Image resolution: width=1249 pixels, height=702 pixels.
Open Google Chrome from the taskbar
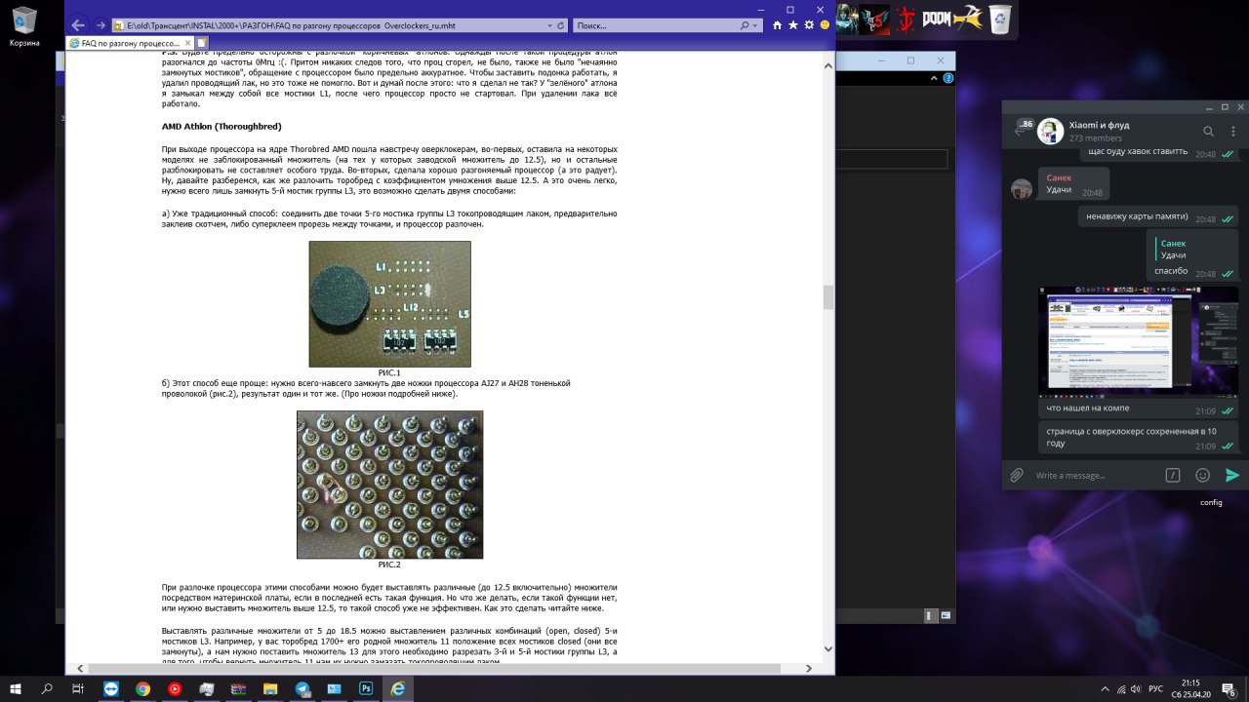142,688
